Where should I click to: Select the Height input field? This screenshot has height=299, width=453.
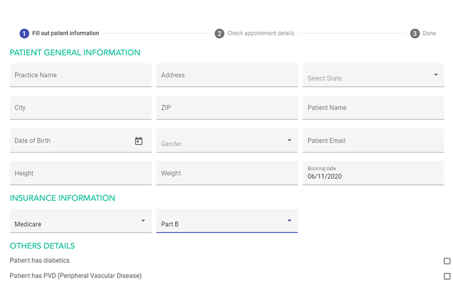80,173
